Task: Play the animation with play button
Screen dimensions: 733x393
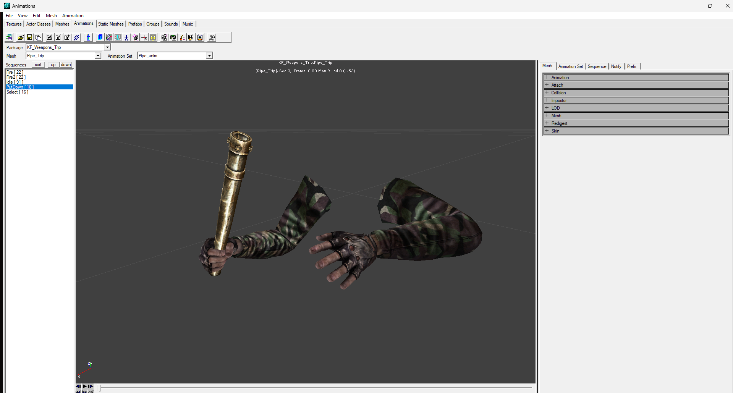Action: point(84,386)
